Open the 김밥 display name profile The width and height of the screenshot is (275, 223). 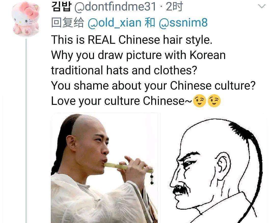[61, 7]
